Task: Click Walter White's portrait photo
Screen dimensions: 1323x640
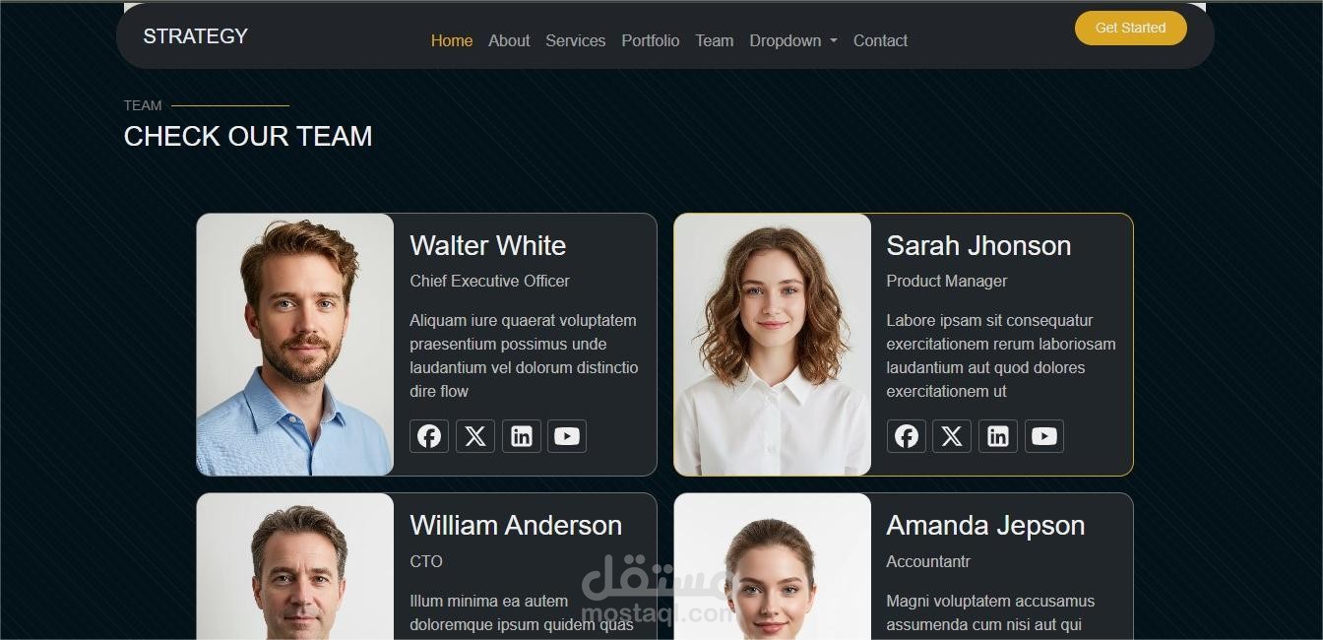Action: point(295,345)
